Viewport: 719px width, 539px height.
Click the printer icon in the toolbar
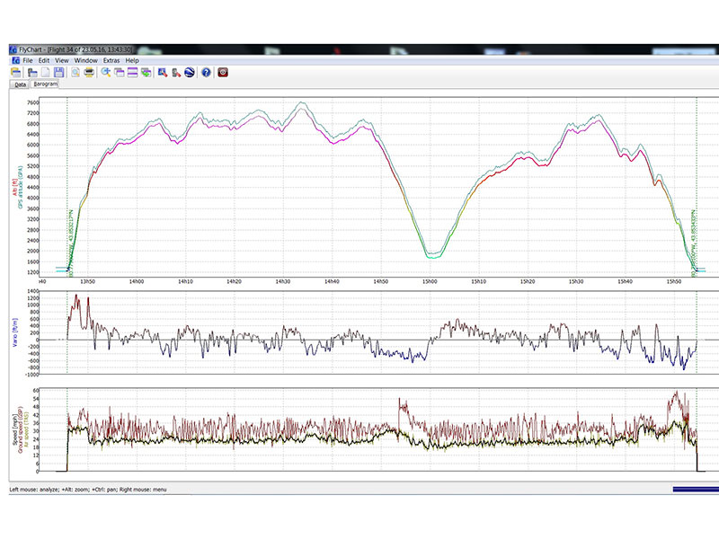pos(89,73)
